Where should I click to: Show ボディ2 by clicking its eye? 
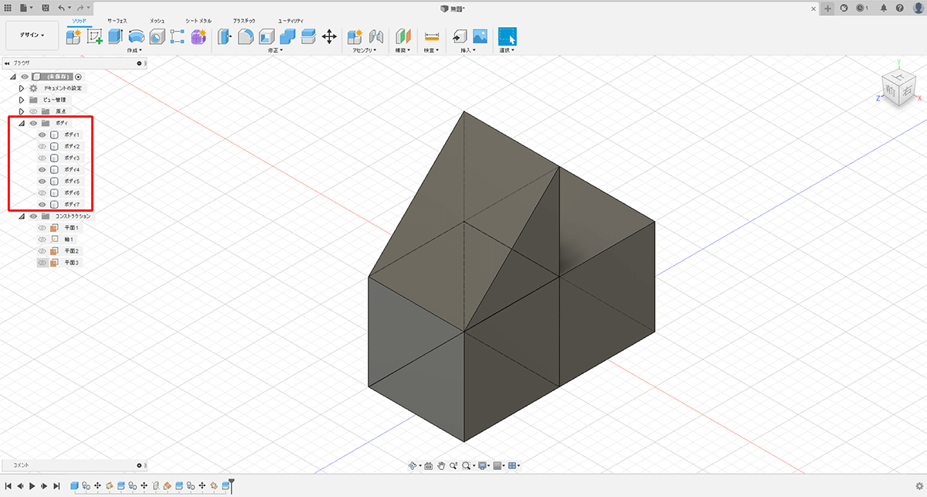click(x=42, y=146)
